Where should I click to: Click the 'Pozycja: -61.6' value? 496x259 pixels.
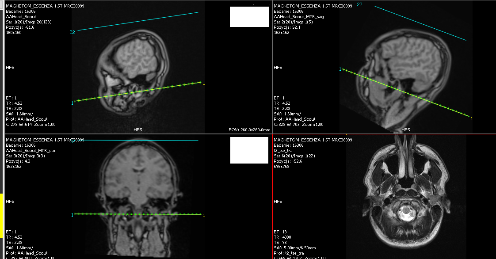coord(20,27)
